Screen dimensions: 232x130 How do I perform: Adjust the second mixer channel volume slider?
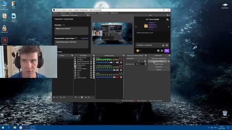click(106, 70)
